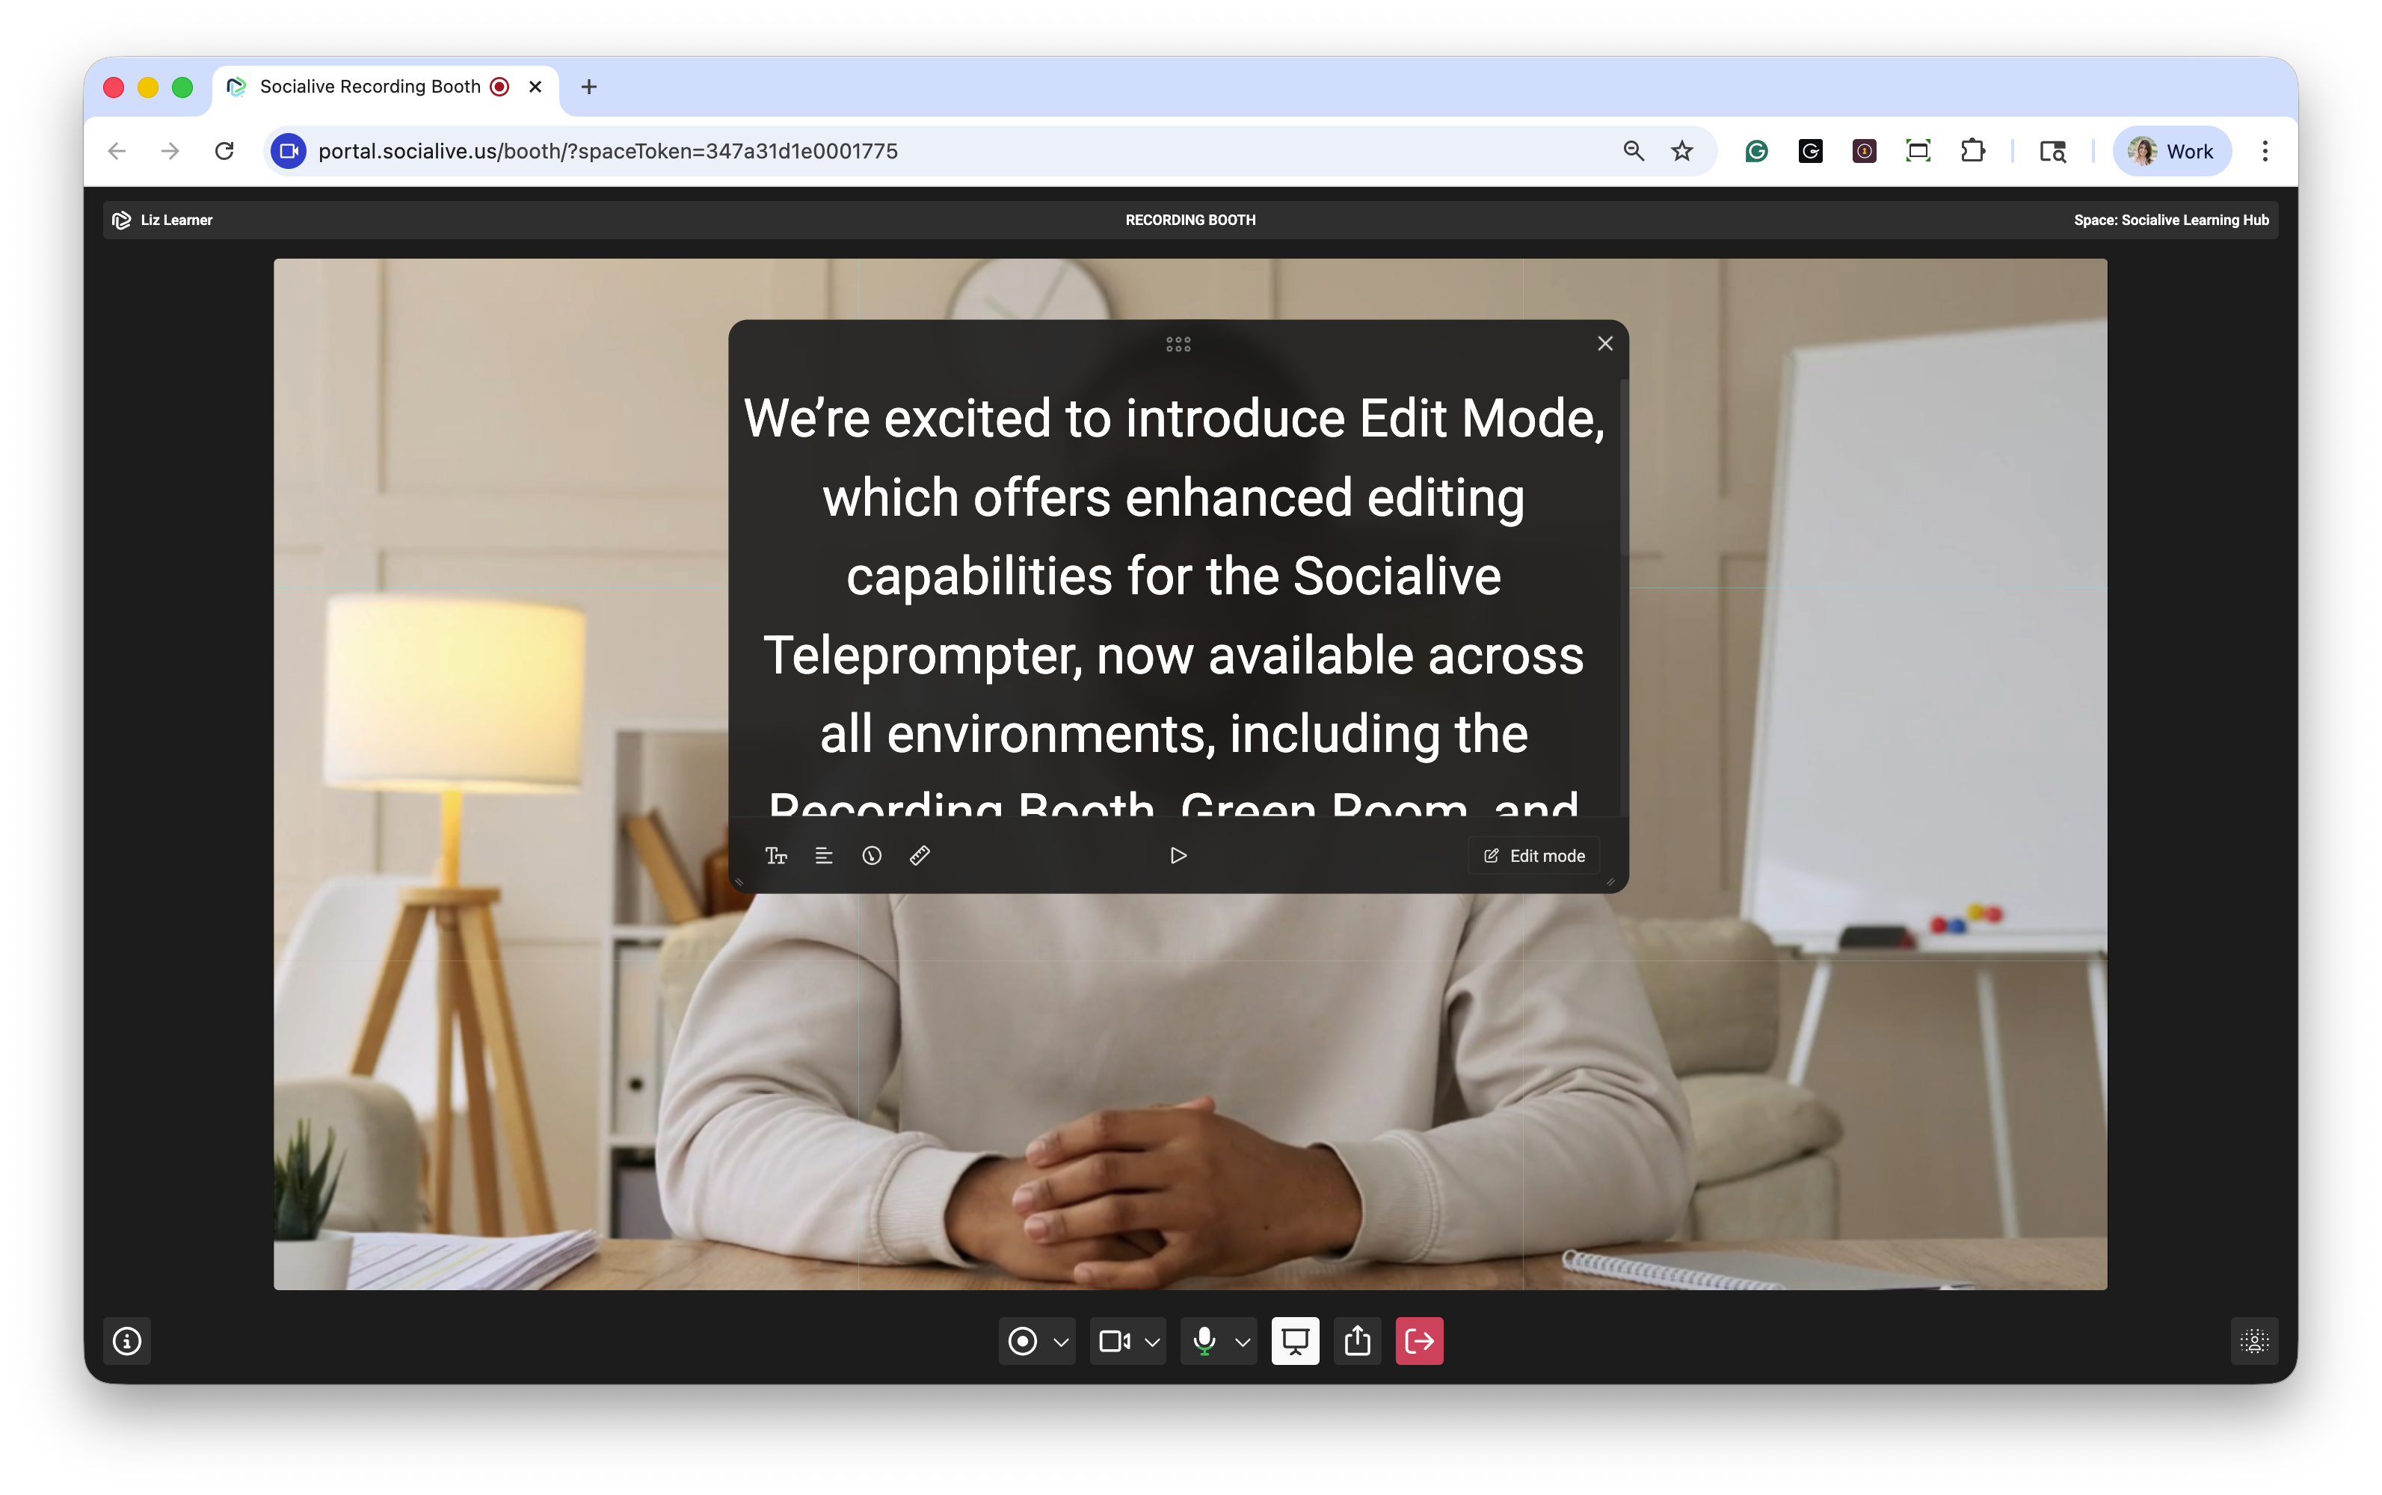Click the share upload icon
This screenshot has width=2382, height=1495.
coord(1358,1341)
